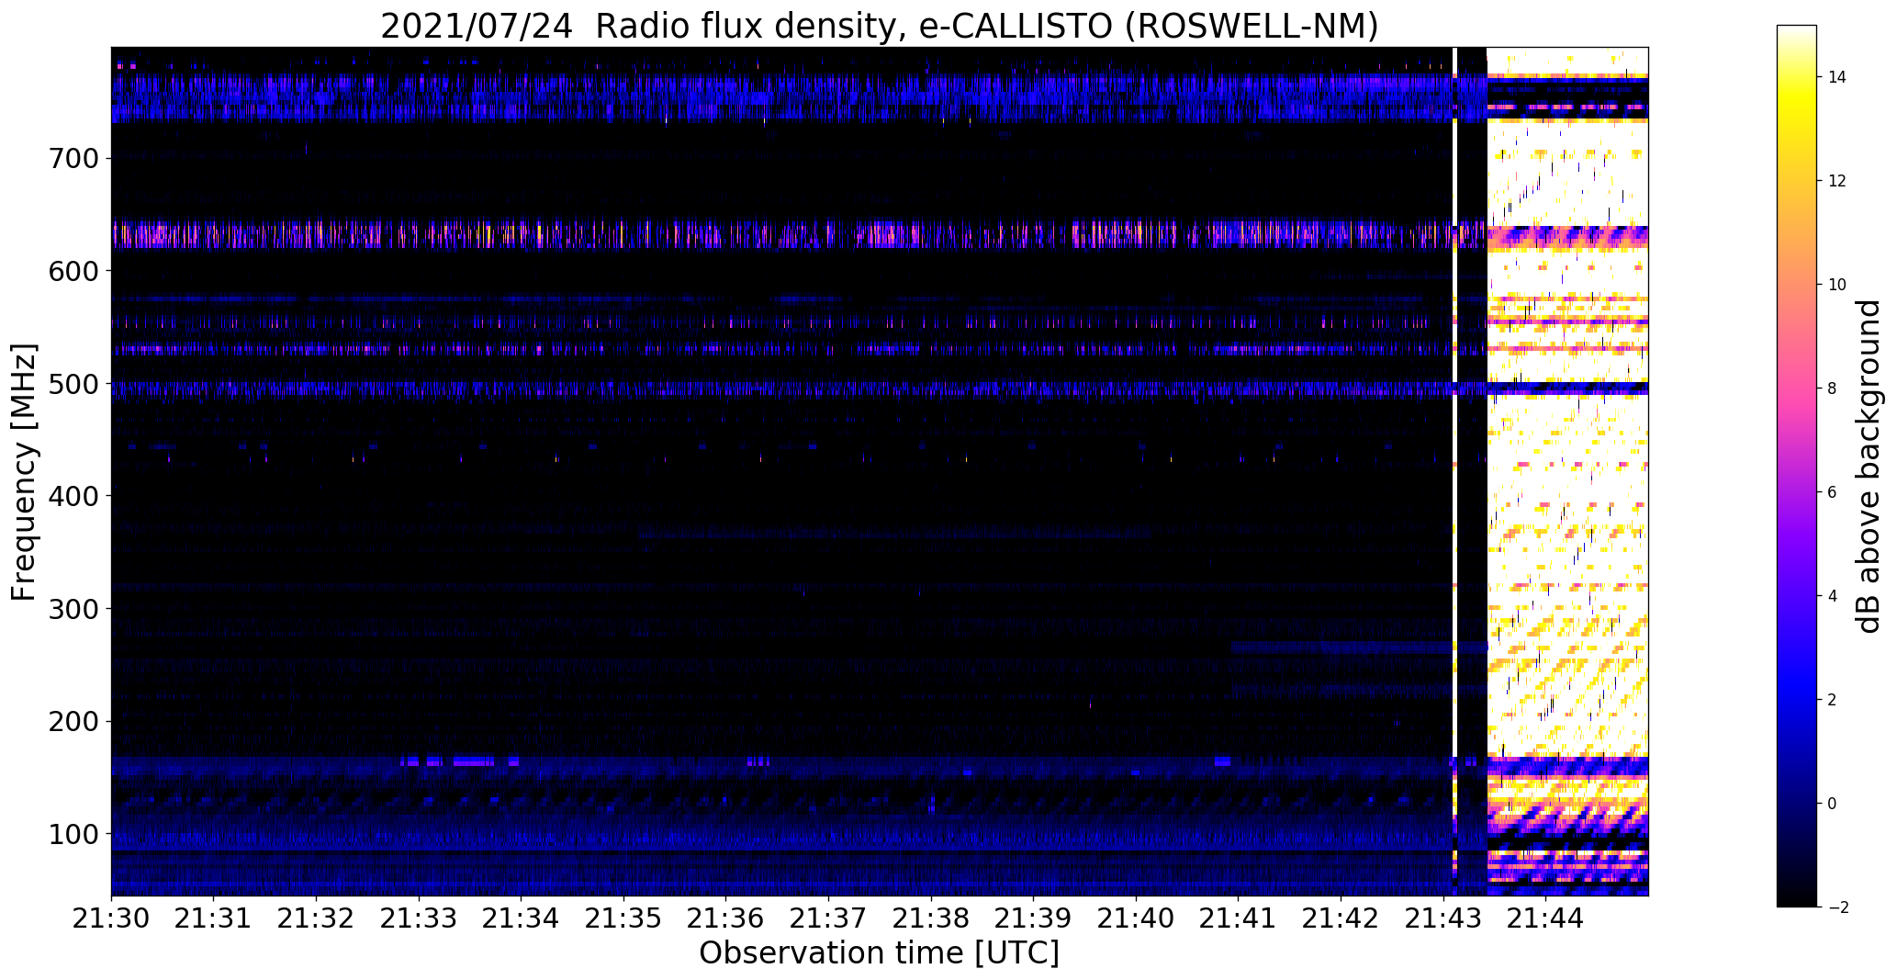Click the 'Observation time [UTC]' axis label

pyautogui.click(x=879, y=953)
